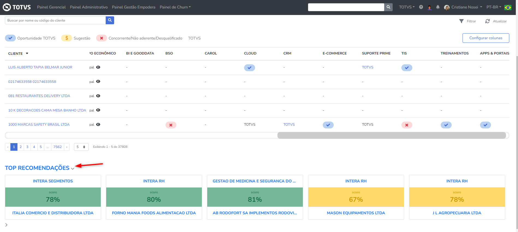Click BSO red X badge for 1000 MARCAS
The height and width of the screenshot is (232, 518).
pyautogui.click(x=171, y=125)
